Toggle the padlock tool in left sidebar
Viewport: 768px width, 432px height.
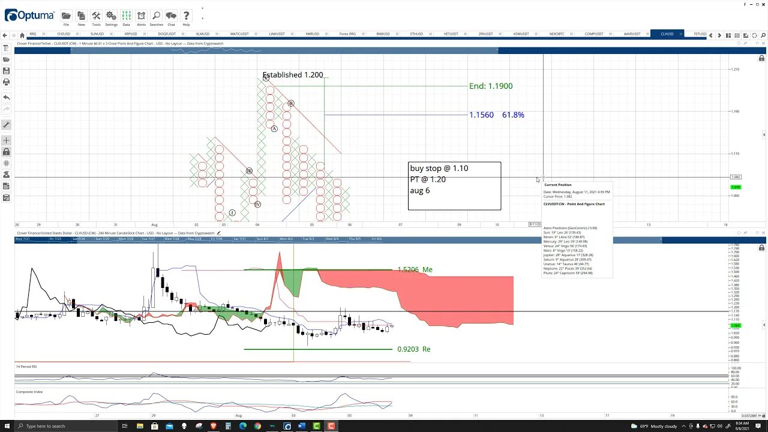(x=6, y=152)
